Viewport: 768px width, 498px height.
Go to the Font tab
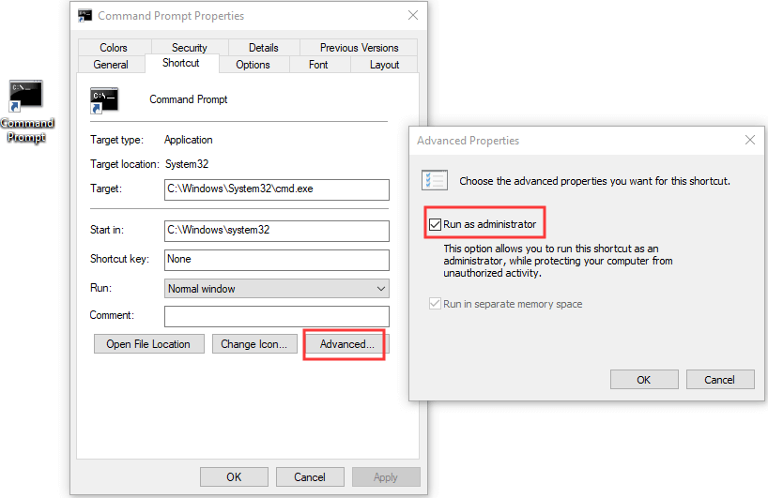(318, 65)
